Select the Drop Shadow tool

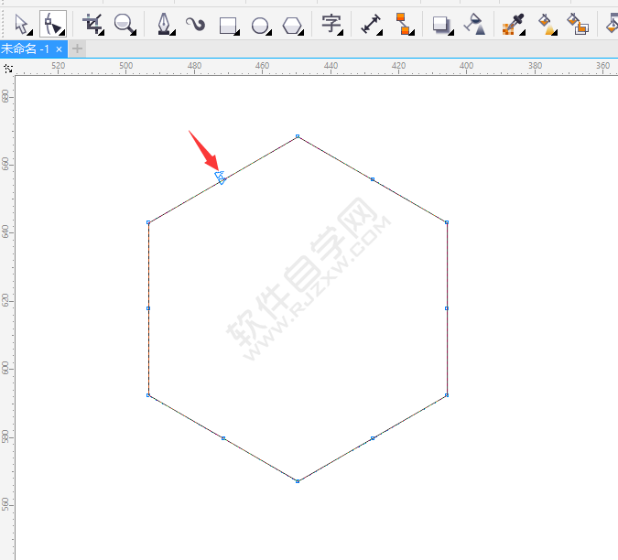pos(442,25)
